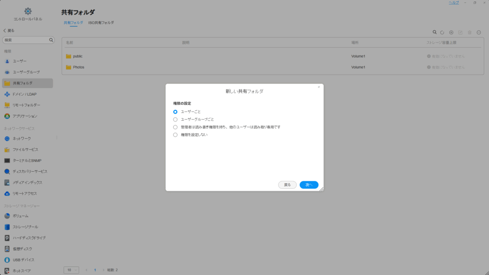489x275 pixels.
Task: Click the ストレージ容量上限 column header
Action: coord(441,43)
